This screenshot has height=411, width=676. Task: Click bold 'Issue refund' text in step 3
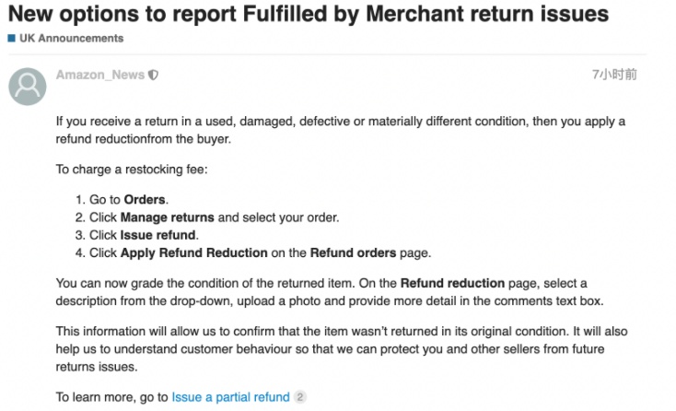click(x=158, y=235)
